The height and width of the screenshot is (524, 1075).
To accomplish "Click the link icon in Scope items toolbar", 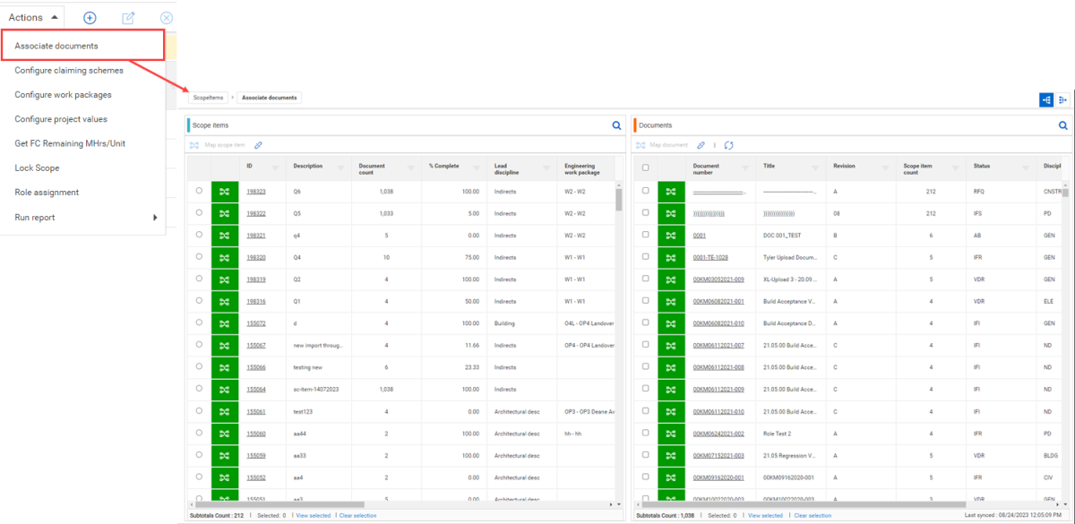I will pos(258,145).
